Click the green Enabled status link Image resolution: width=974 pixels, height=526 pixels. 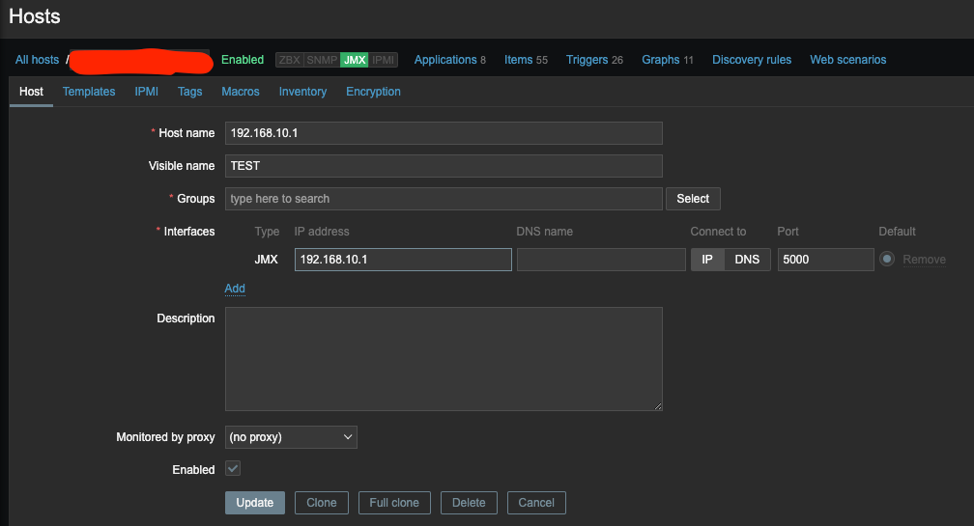[x=243, y=60]
